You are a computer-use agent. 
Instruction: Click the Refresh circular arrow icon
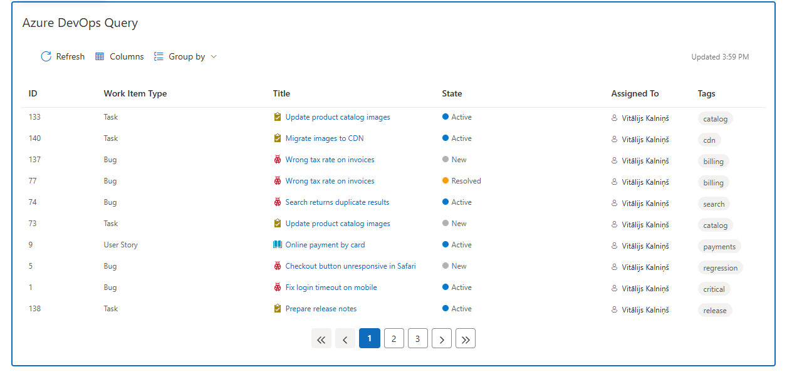tap(46, 56)
